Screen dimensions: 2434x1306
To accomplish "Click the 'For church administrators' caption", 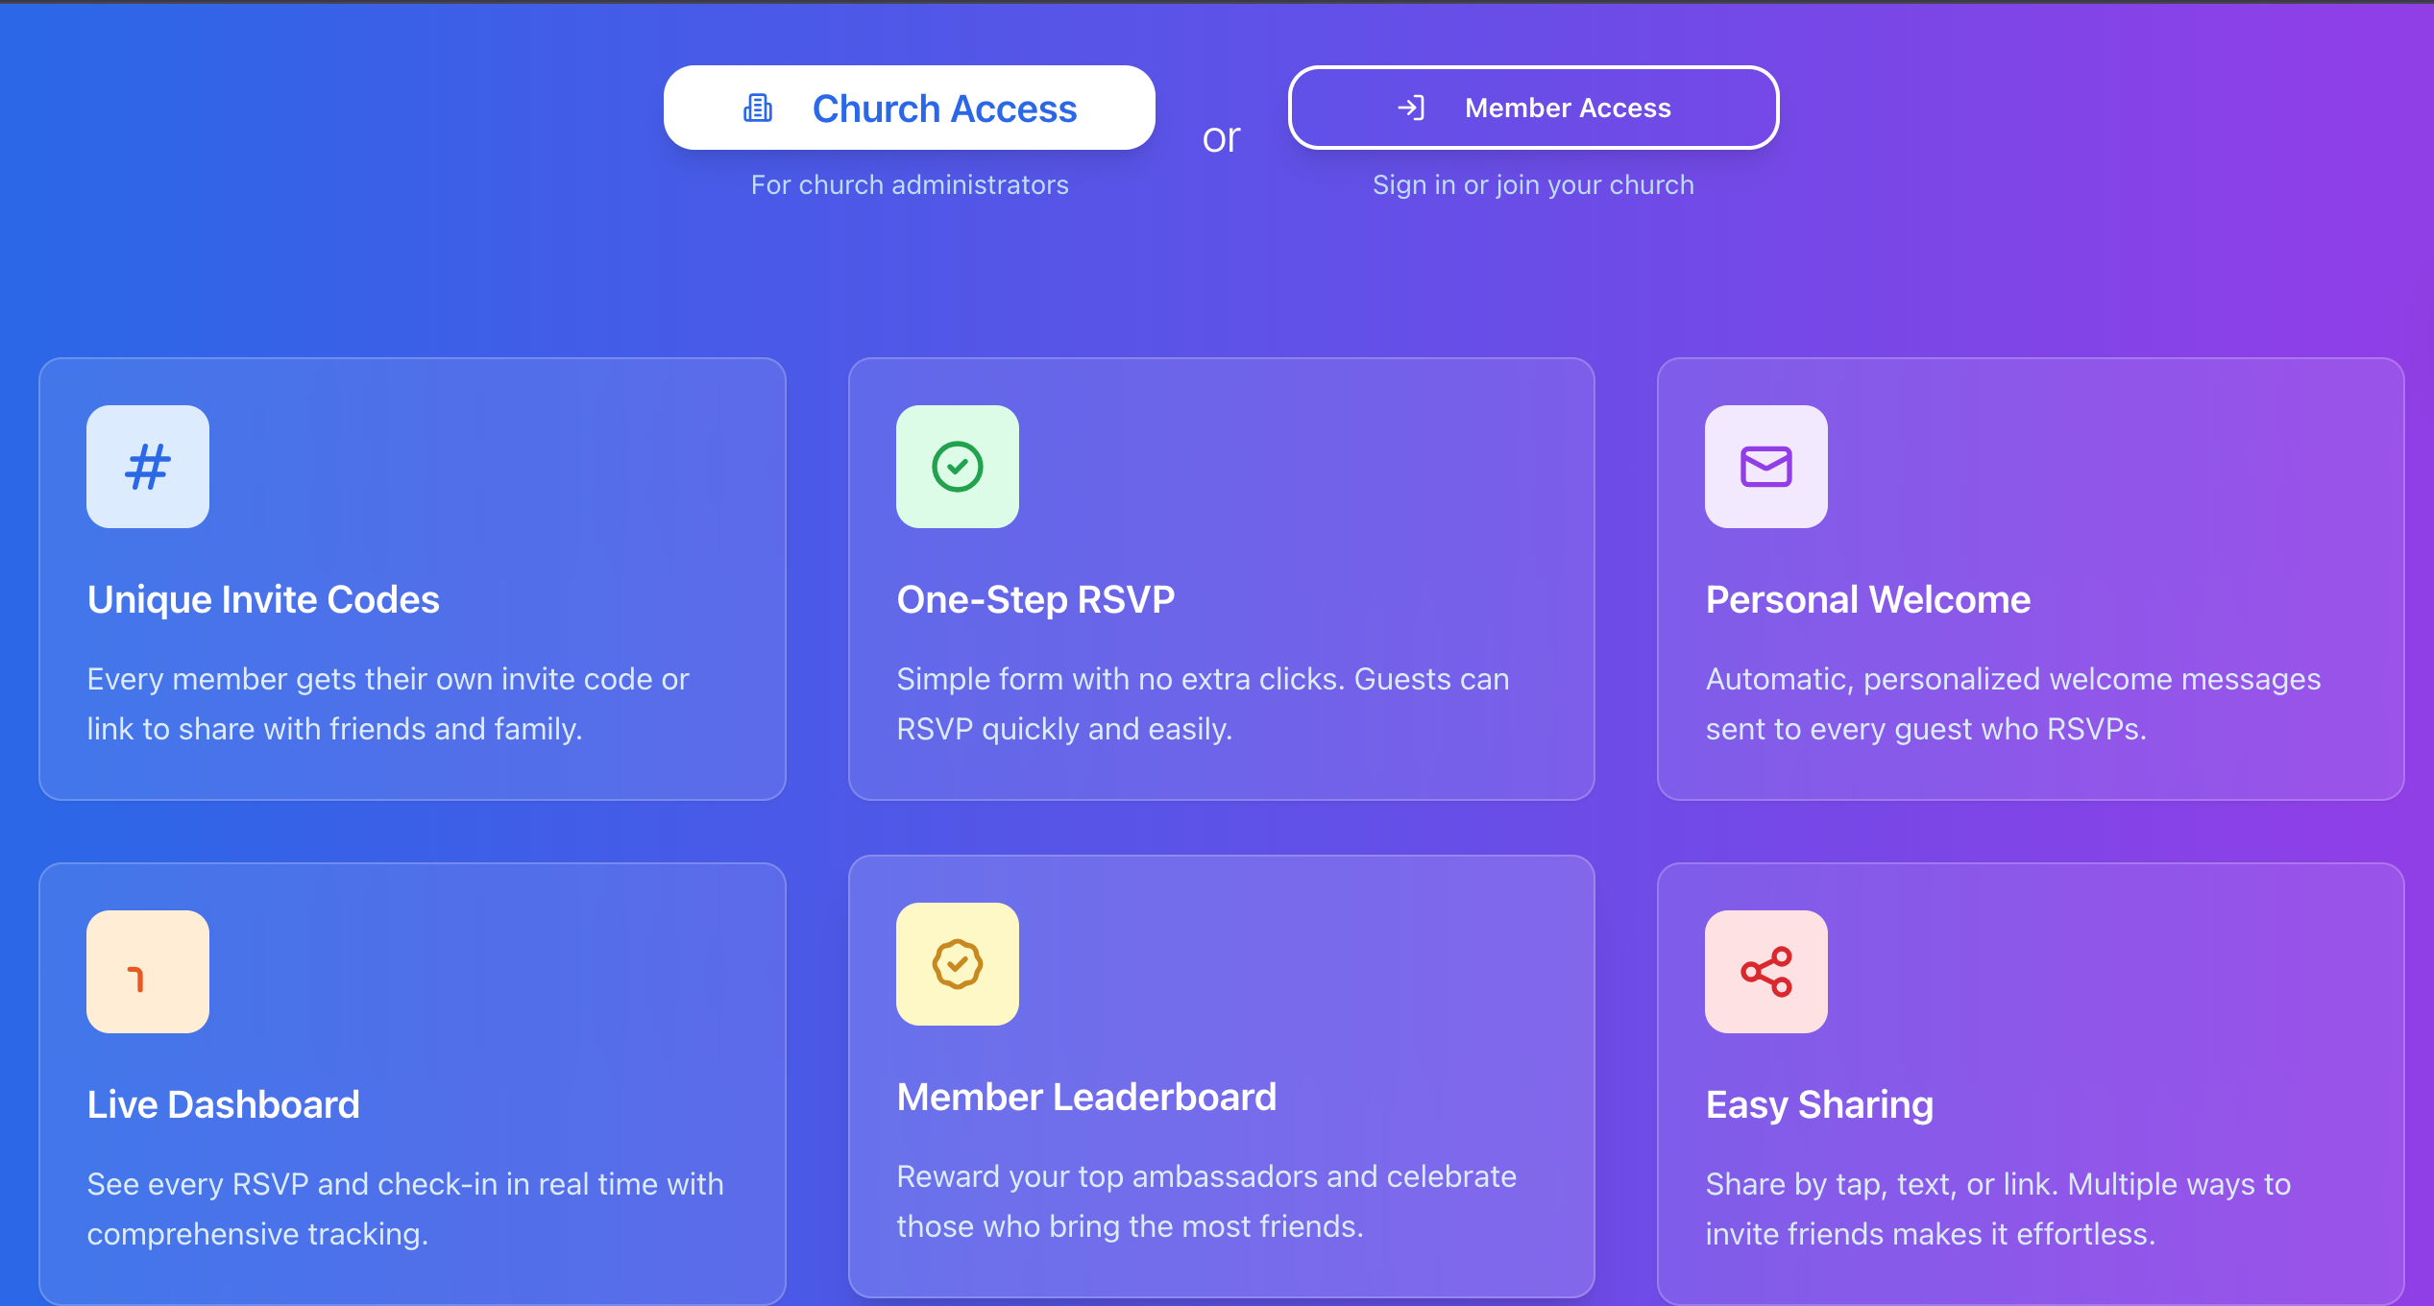I will (909, 184).
